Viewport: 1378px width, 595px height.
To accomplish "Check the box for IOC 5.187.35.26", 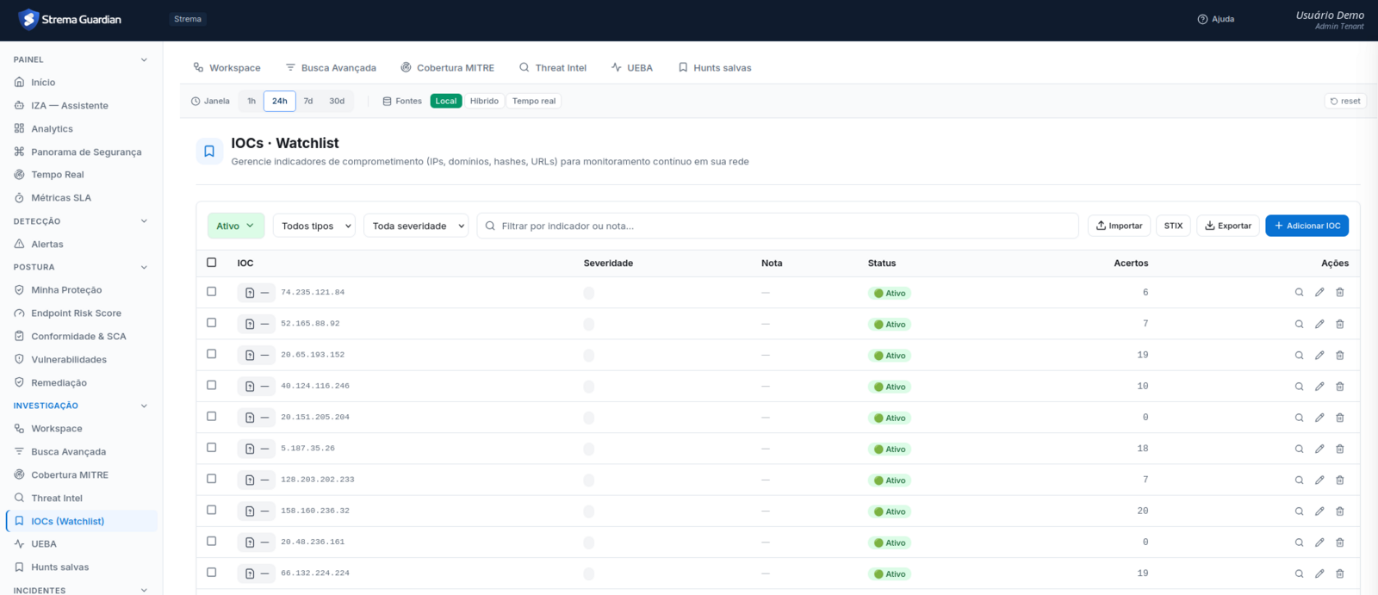I will [212, 448].
